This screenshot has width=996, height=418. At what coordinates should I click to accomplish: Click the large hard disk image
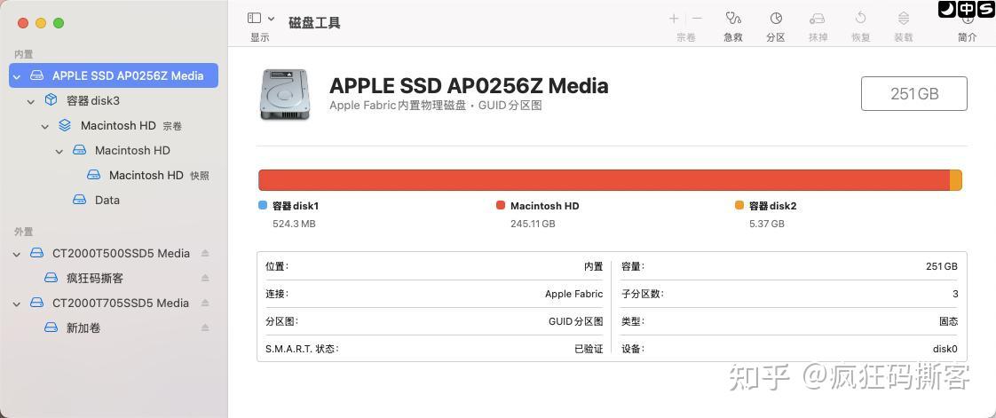pyautogui.click(x=285, y=94)
